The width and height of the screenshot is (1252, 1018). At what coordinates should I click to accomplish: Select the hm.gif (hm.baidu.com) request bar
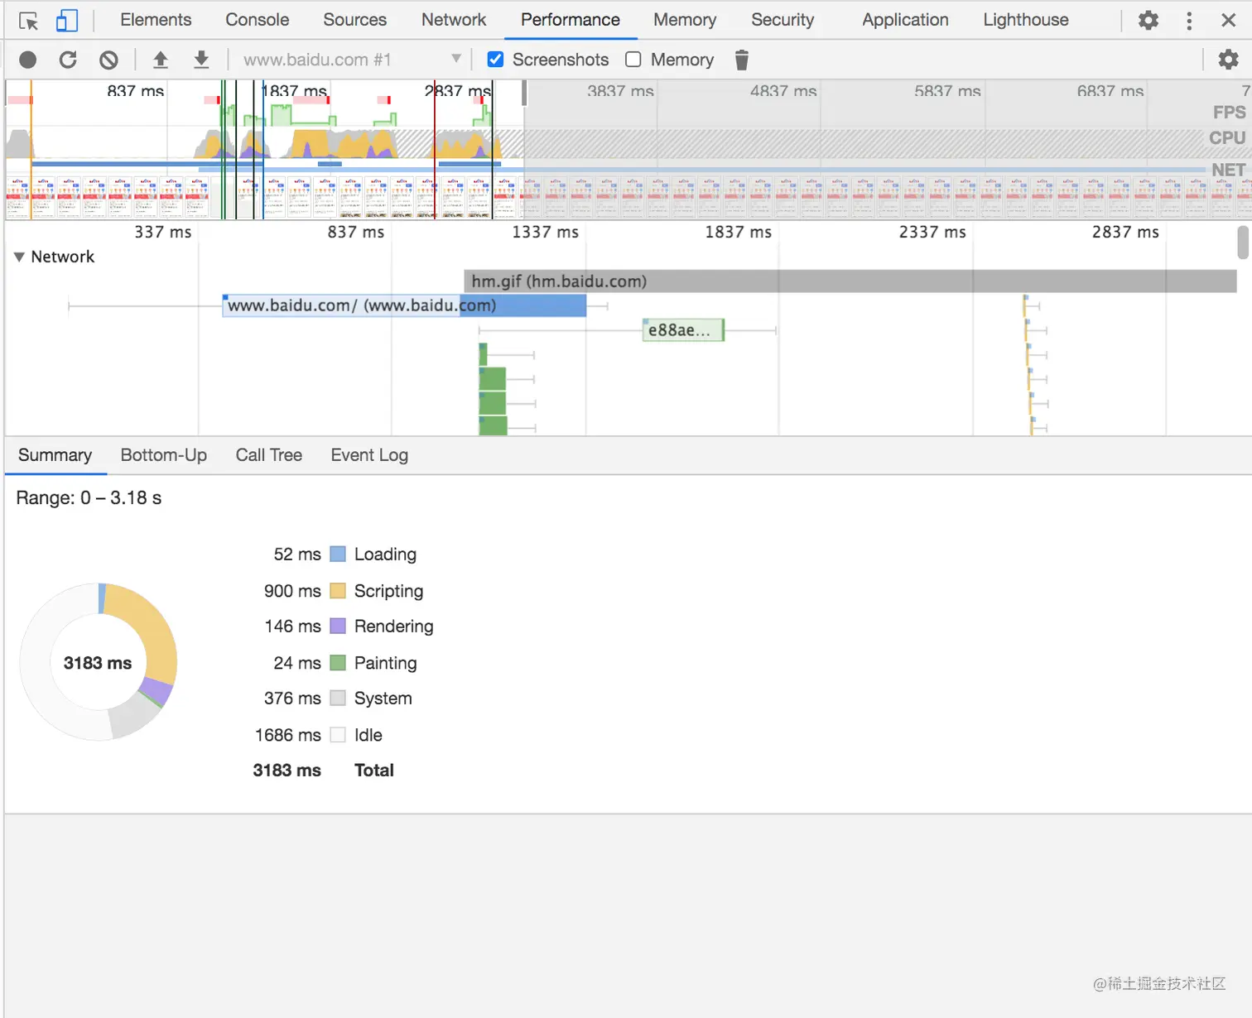click(850, 281)
